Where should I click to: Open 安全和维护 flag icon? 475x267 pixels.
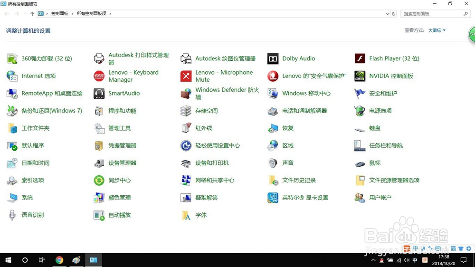point(360,93)
